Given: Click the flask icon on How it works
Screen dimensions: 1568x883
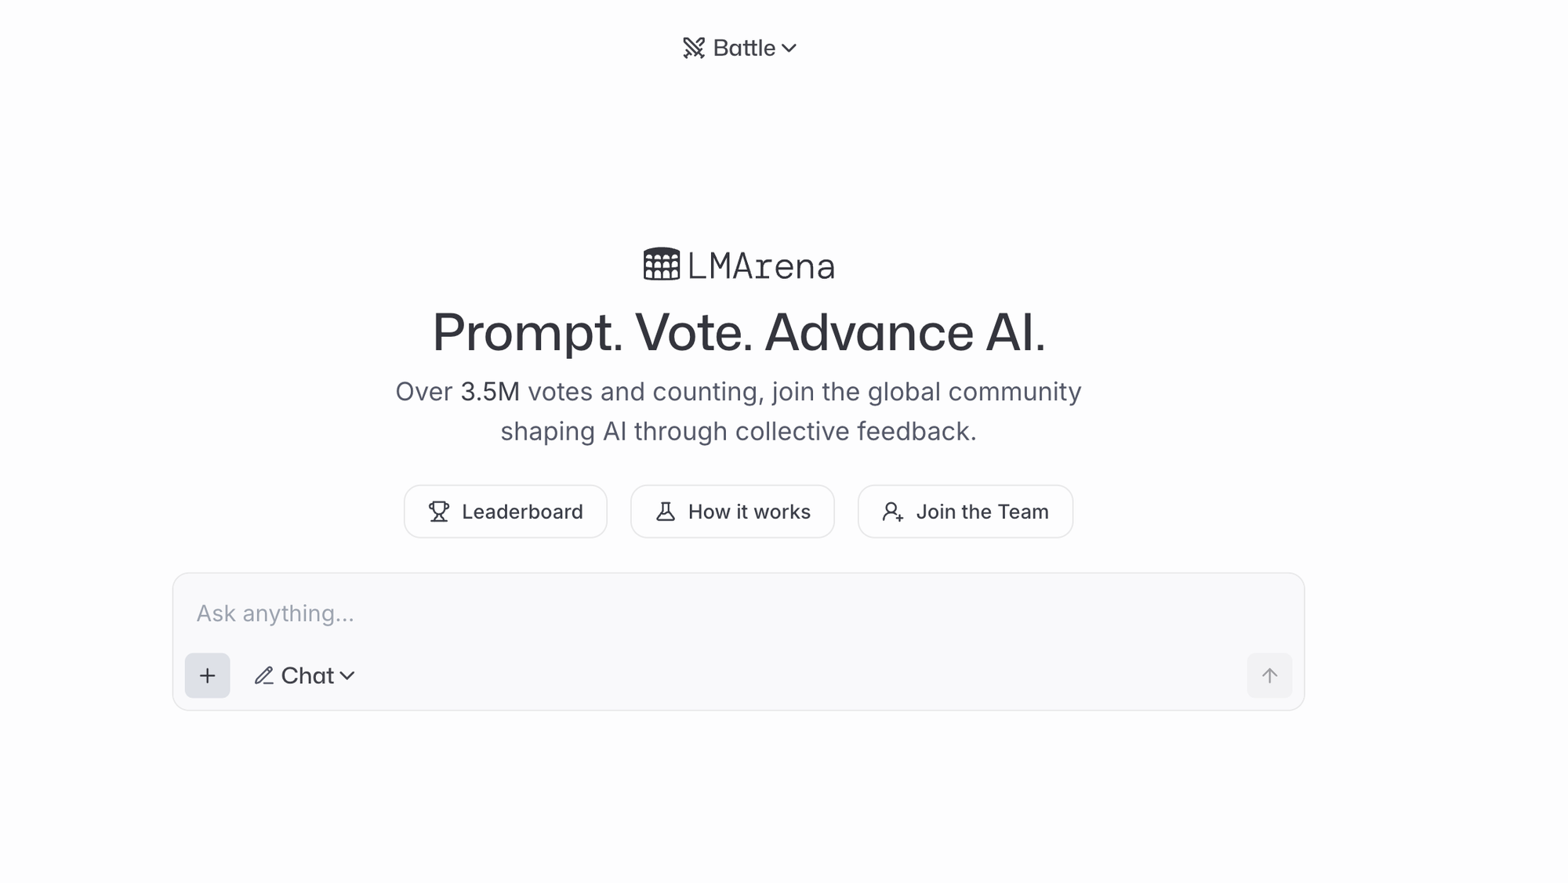Looking at the screenshot, I should coord(666,512).
